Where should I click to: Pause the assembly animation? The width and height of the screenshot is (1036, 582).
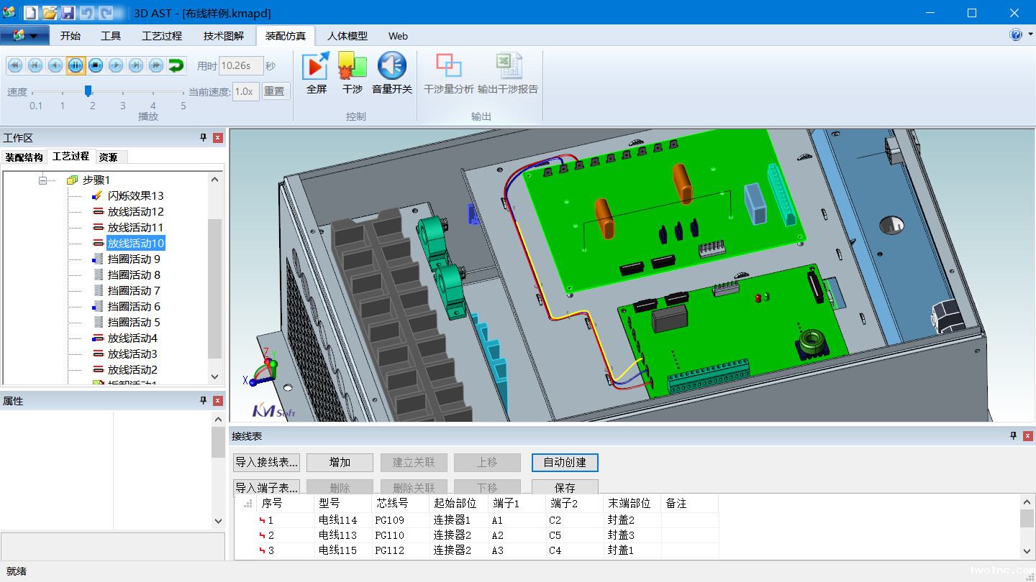76,66
